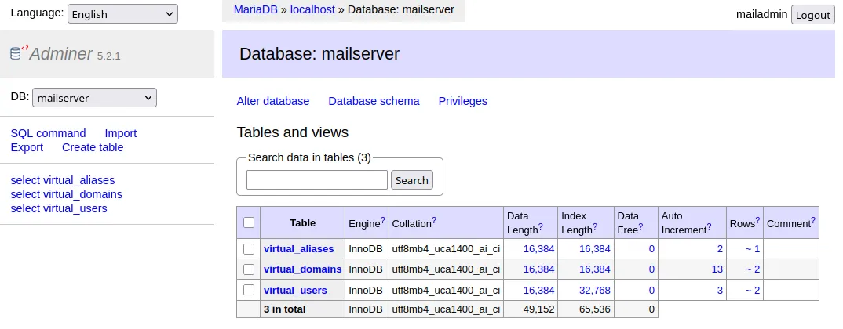Open help mark next to Data Free
Screen dimensions: 843x329
(x=640, y=227)
